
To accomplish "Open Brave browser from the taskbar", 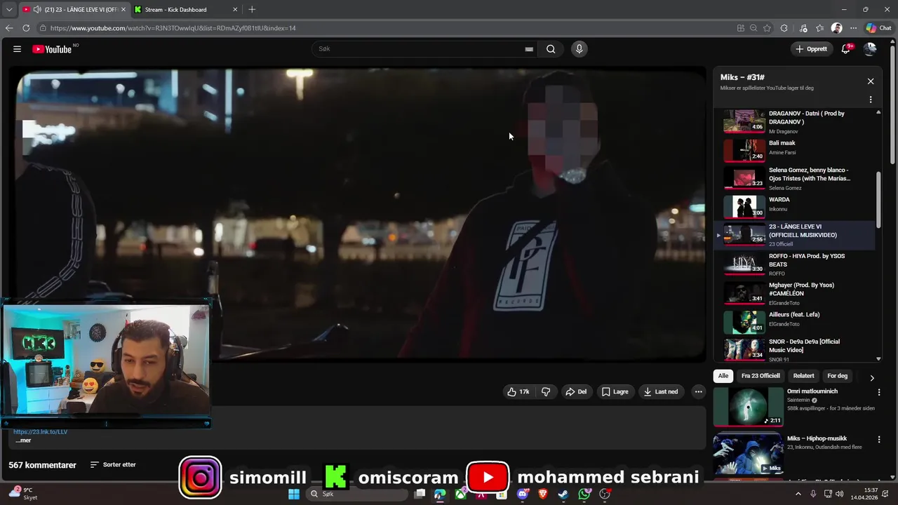I will [x=542, y=494].
